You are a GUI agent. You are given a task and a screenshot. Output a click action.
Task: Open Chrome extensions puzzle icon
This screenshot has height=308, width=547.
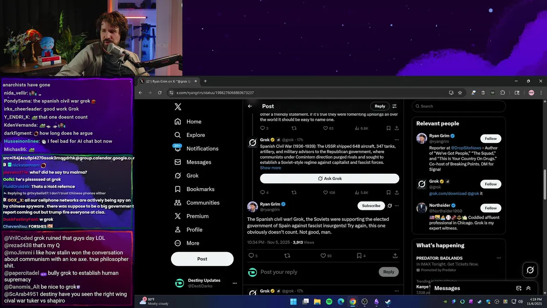(x=503, y=93)
